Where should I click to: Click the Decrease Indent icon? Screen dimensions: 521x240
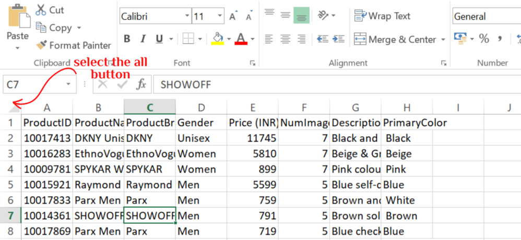(322, 39)
